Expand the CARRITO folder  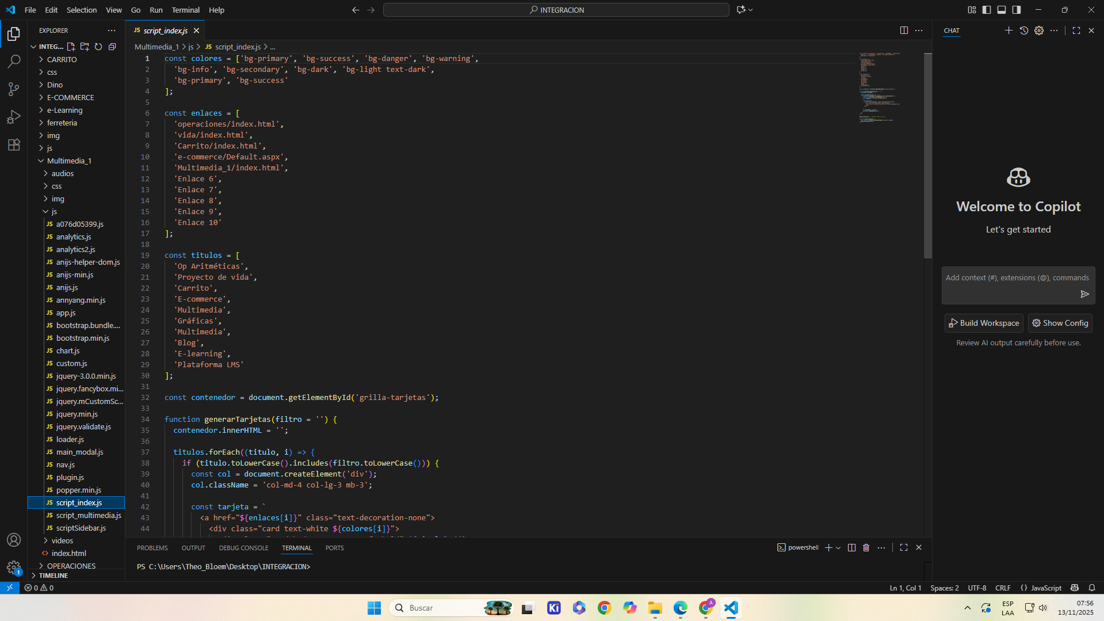pyautogui.click(x=62, y=59)
